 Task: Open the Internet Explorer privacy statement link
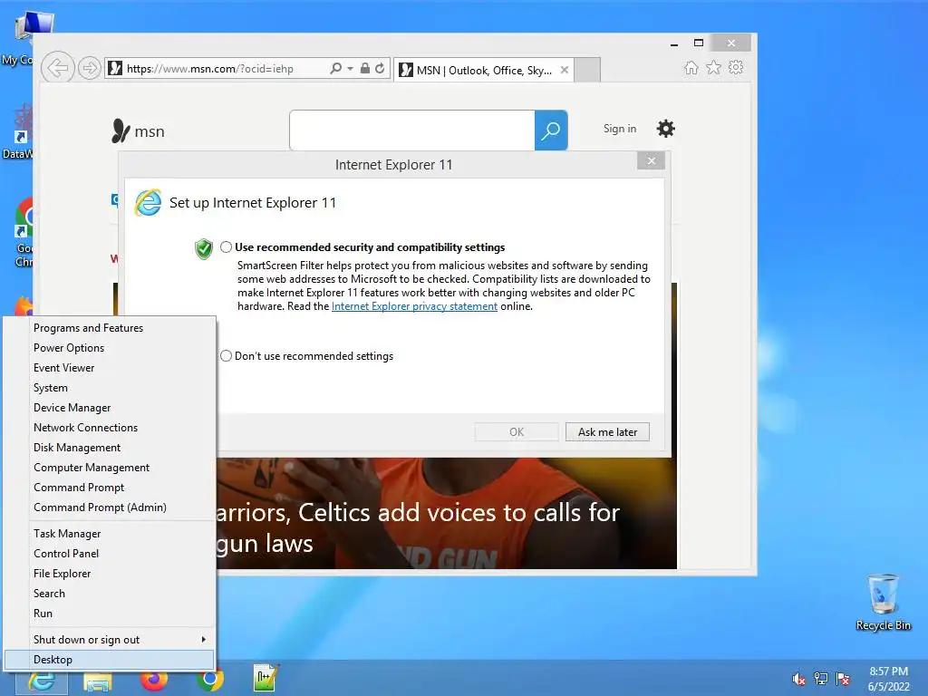(x=414, y=306)
